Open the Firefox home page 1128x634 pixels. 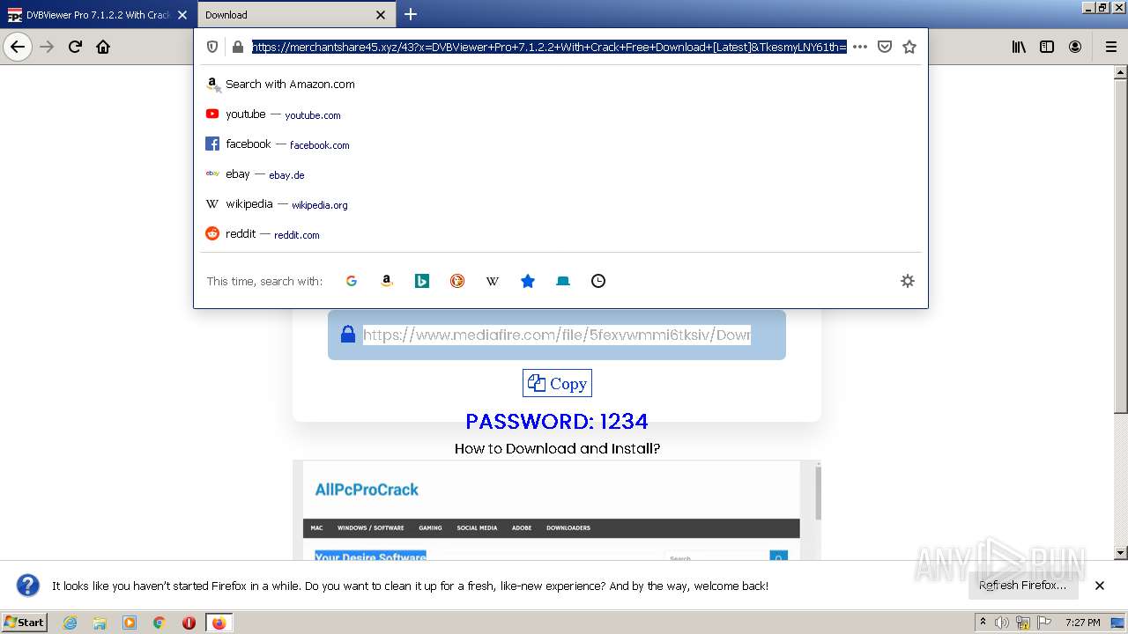coord(103,47)
